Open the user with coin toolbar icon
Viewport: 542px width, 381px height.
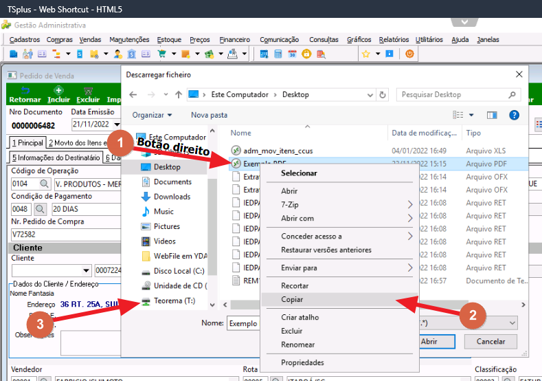118,54
